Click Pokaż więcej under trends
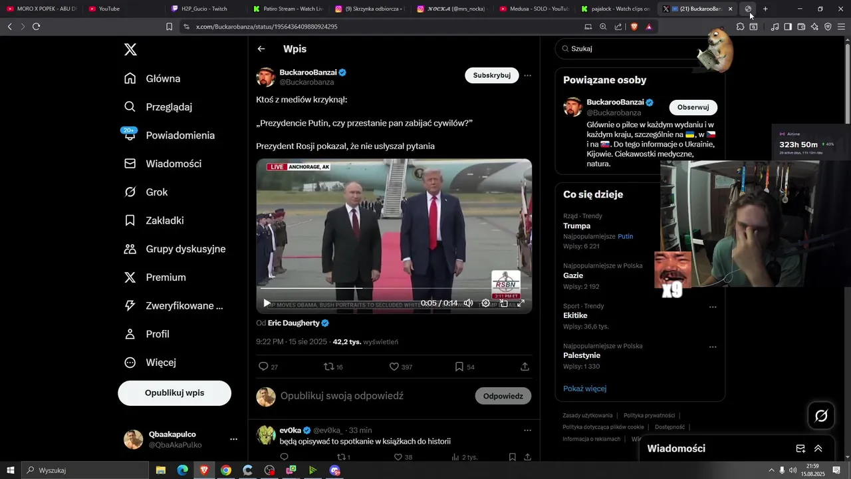The image size is (851, 479). coord(584,389)
